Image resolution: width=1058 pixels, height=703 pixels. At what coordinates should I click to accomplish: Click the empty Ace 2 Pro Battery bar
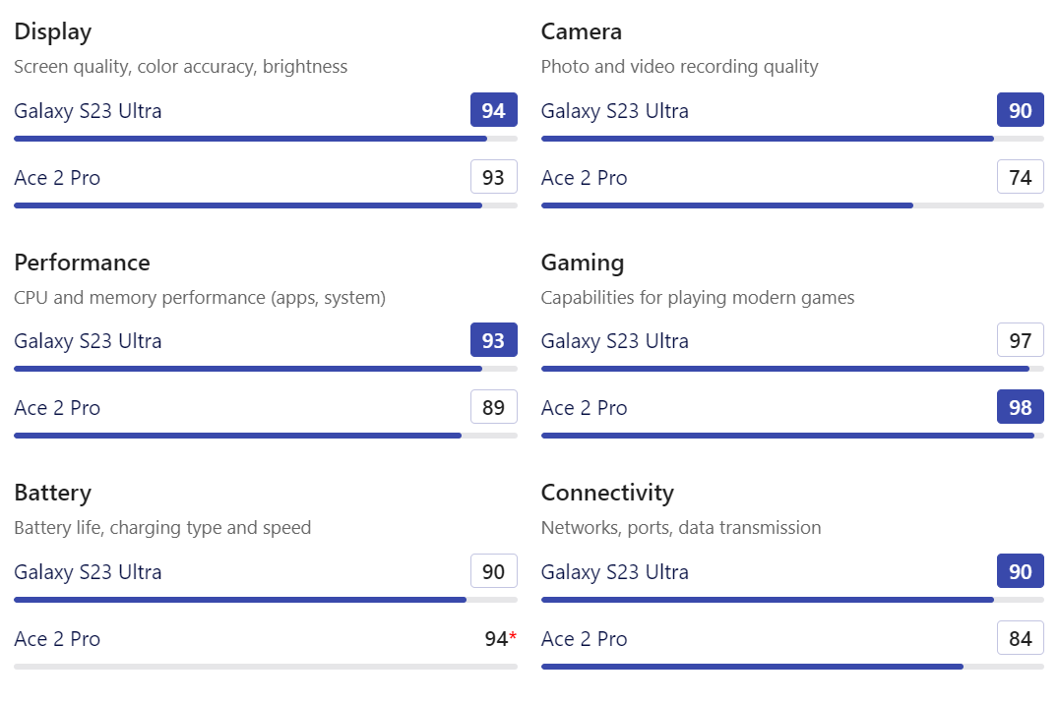tap(266, 667)
